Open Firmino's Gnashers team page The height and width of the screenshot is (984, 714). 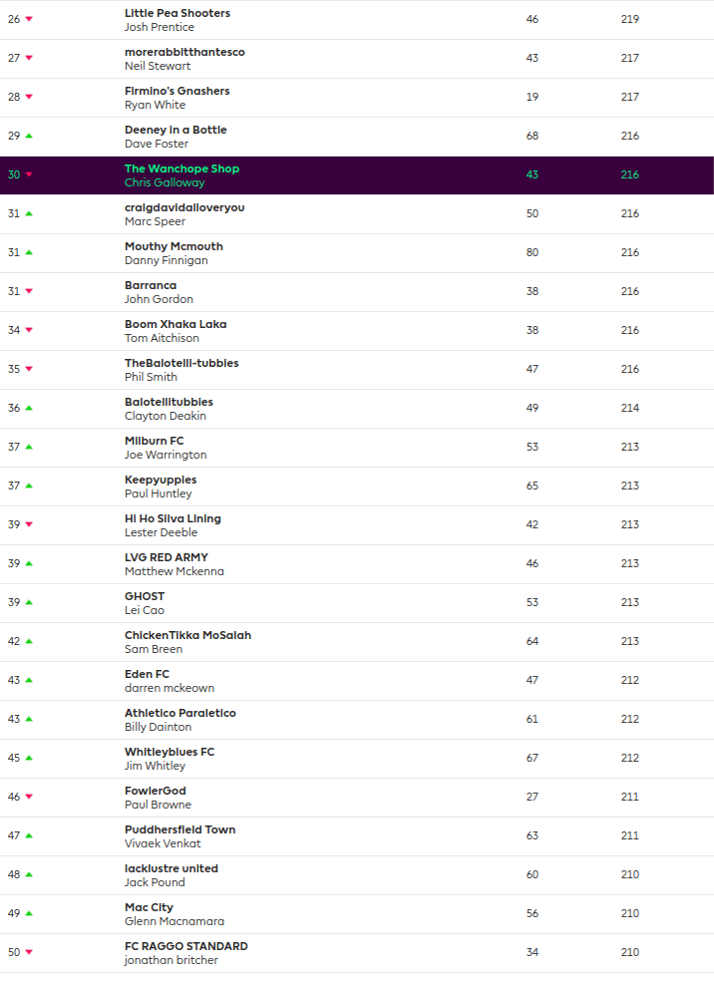pos(177,91)
